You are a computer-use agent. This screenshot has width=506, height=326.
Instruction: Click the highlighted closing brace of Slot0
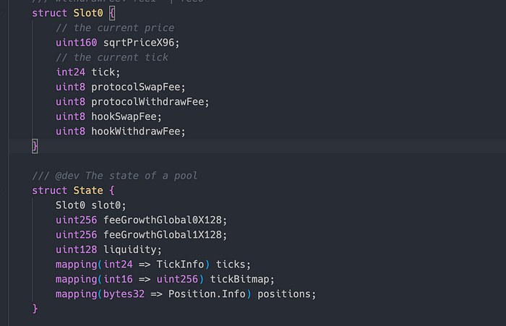click(35, 146)
